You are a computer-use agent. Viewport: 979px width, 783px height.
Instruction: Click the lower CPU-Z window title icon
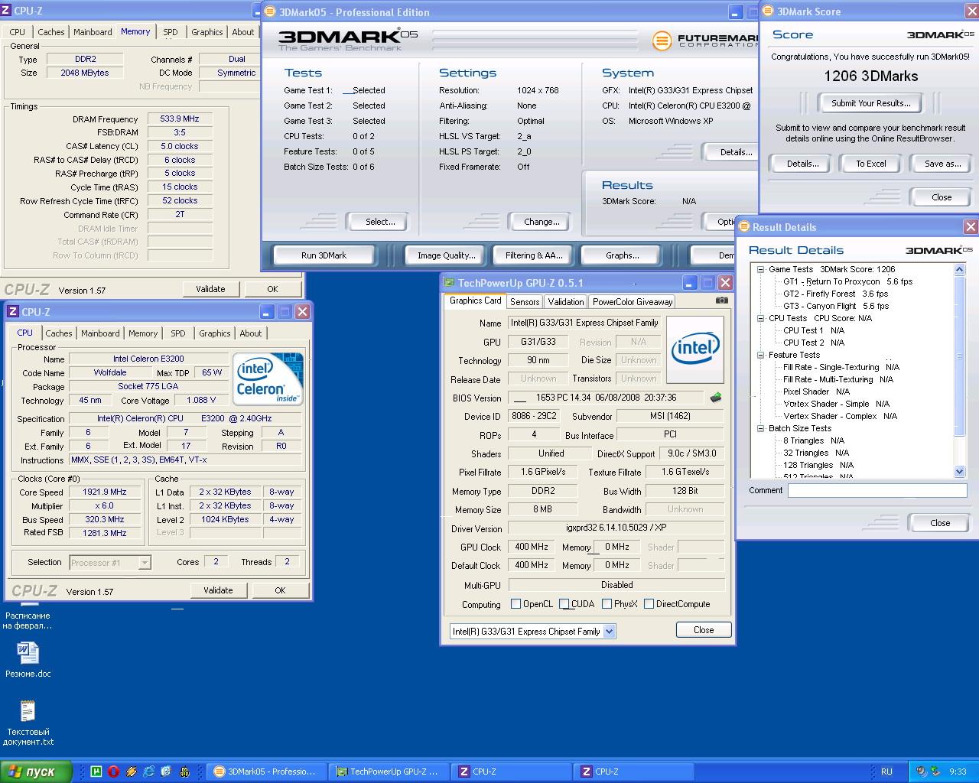tap(13, 312)
